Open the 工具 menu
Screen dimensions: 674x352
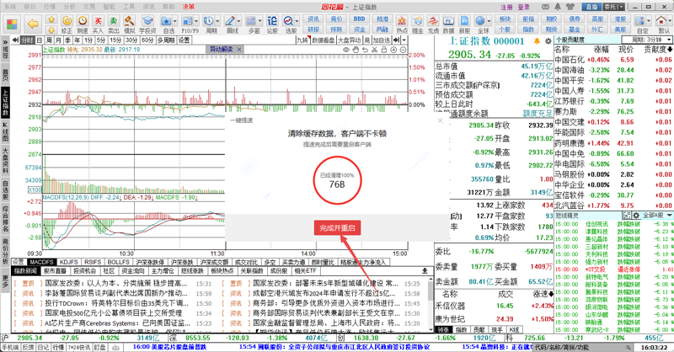[129, 7]
